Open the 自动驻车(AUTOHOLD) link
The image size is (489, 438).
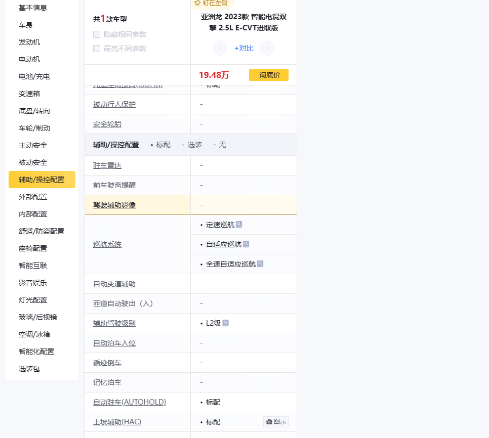pos(130,402)
